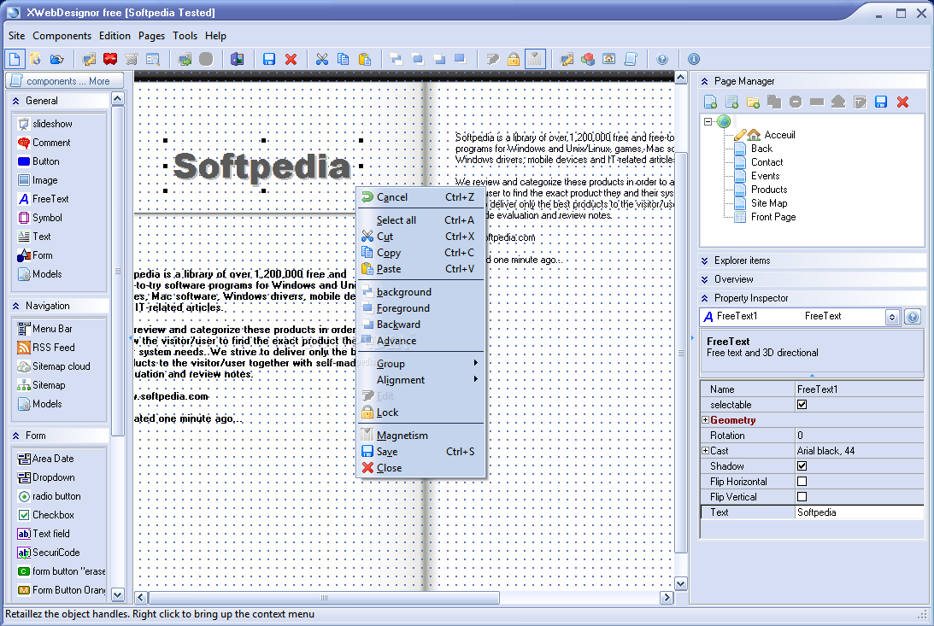The width and height of the screenshot is (934, 626).
Task: Collapse the Navigation components section
Action: [x=16, y=306]
